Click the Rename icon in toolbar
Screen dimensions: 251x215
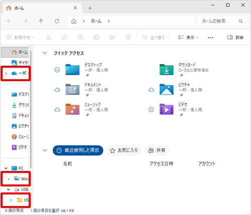(96, 37)
